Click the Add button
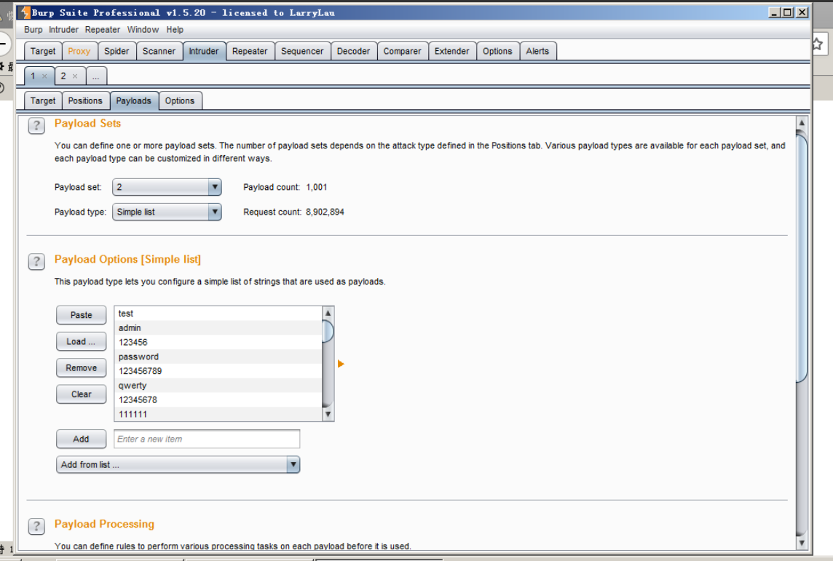Viewport: 833px width, 561px height. coord(82,439)
